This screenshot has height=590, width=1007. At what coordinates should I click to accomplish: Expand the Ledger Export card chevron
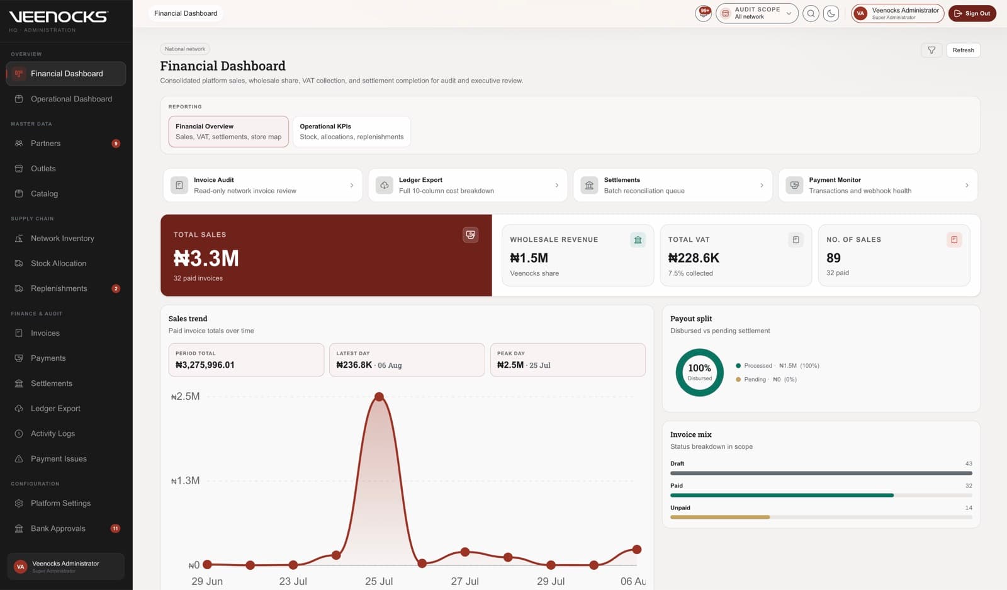pos(557,186)
